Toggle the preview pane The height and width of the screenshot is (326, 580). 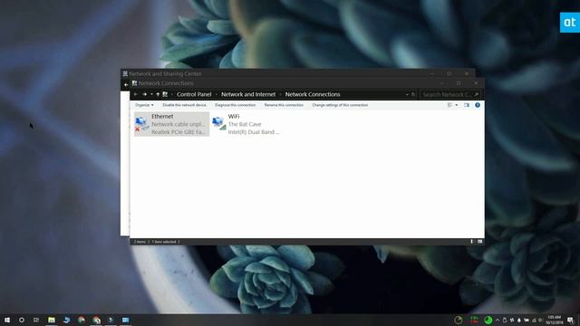[467, 105]
